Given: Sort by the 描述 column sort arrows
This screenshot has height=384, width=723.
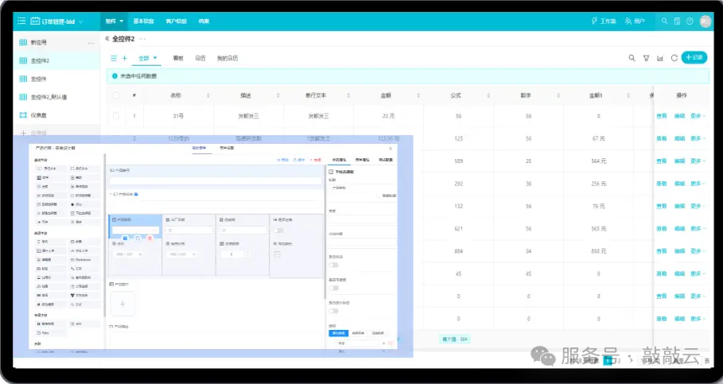Looking at the screenshot, I should [x=278, y=95].
